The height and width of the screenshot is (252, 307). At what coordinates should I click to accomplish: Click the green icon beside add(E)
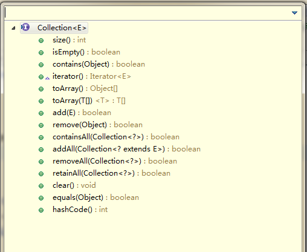[x=41, y=113]
